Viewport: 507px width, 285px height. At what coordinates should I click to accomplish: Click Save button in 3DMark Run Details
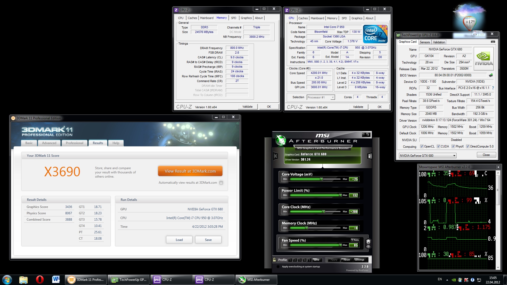tap(208, 240)
